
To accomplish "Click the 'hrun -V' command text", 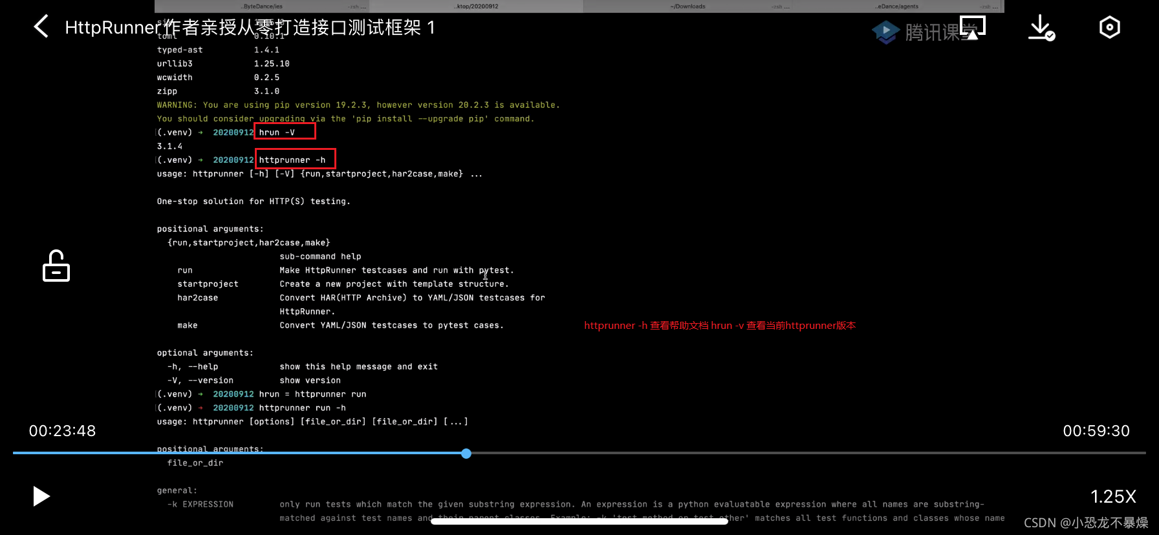I will point(277,132).
